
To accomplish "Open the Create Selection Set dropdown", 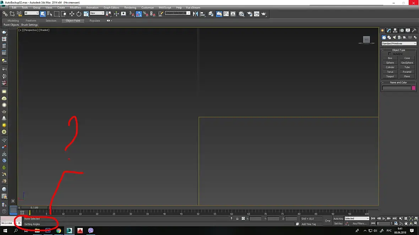I will tap(178, 13).
